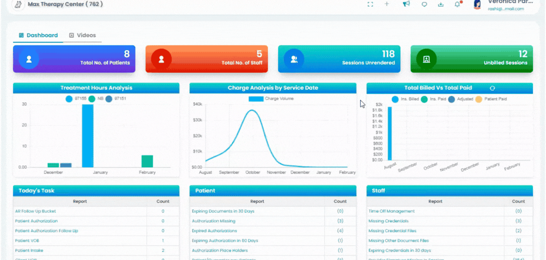Screen dimensions: 546x260
Task: Select the Dashboard tab
Action: tap(38, 35)
